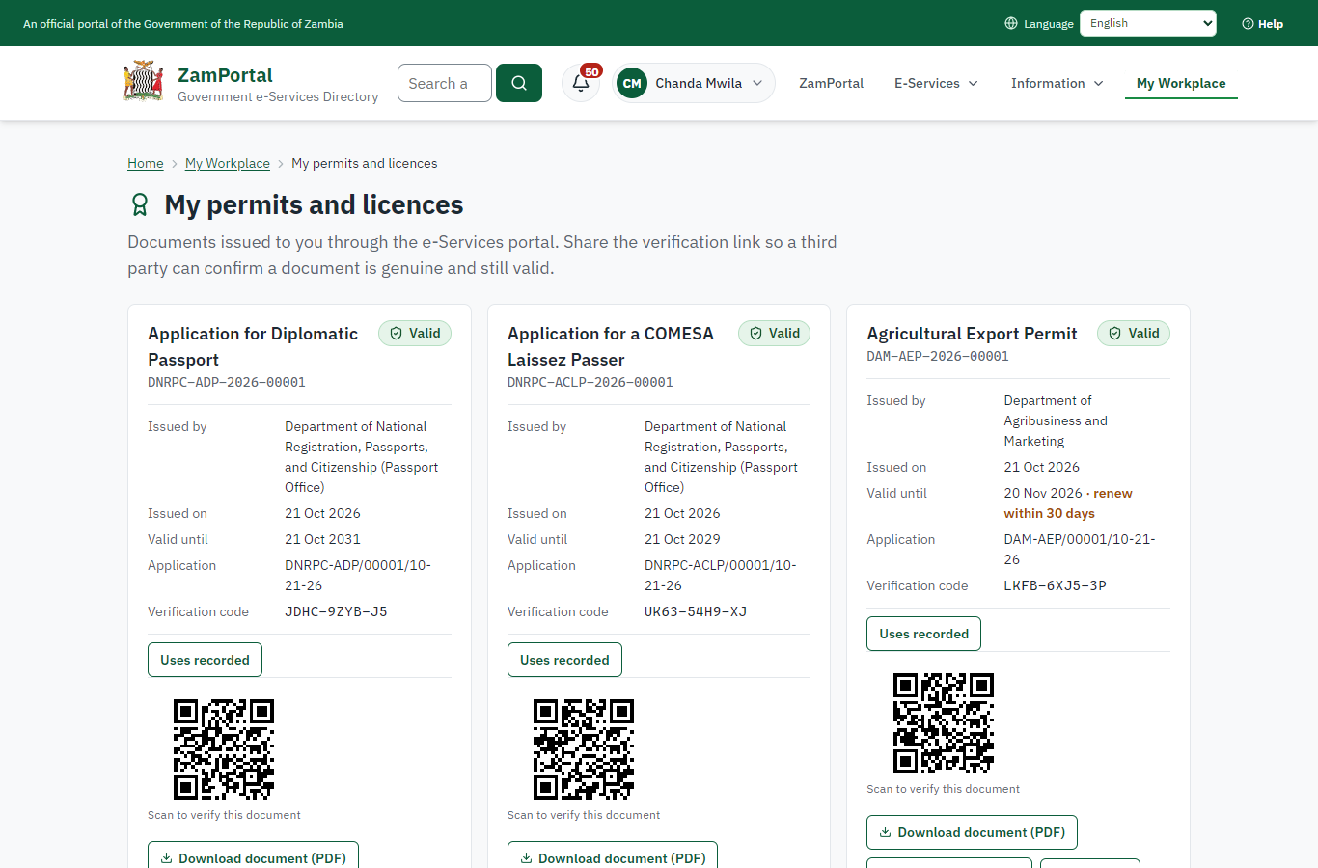Click the globe Language icon
Screen dimensions: 1318x868
[x=1011, y=23]
